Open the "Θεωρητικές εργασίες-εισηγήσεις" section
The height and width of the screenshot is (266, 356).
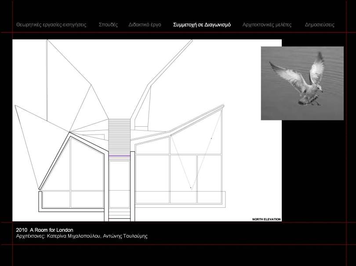[x=51, y=25]
